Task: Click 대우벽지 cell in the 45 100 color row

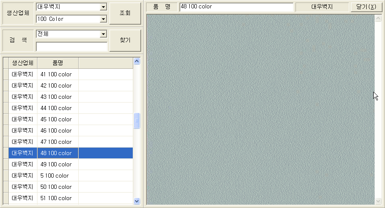Action: pos(23,119)
